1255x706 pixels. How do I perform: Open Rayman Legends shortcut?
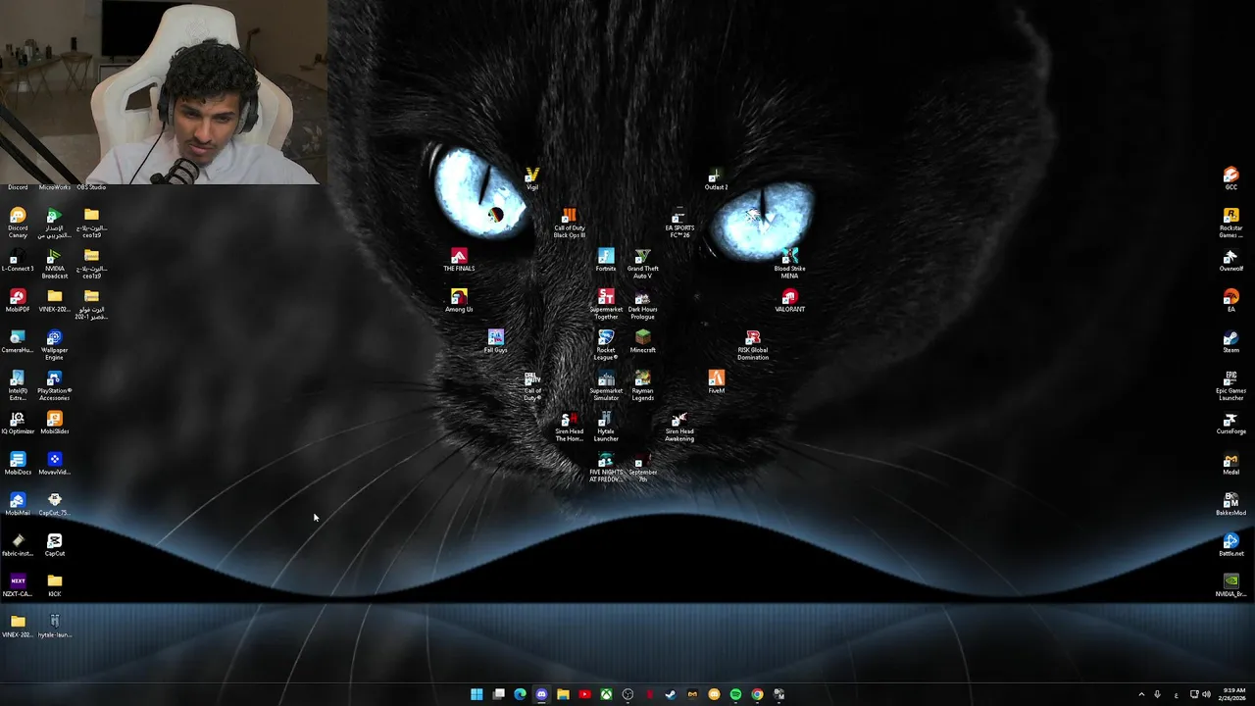[x=643, y=386]
